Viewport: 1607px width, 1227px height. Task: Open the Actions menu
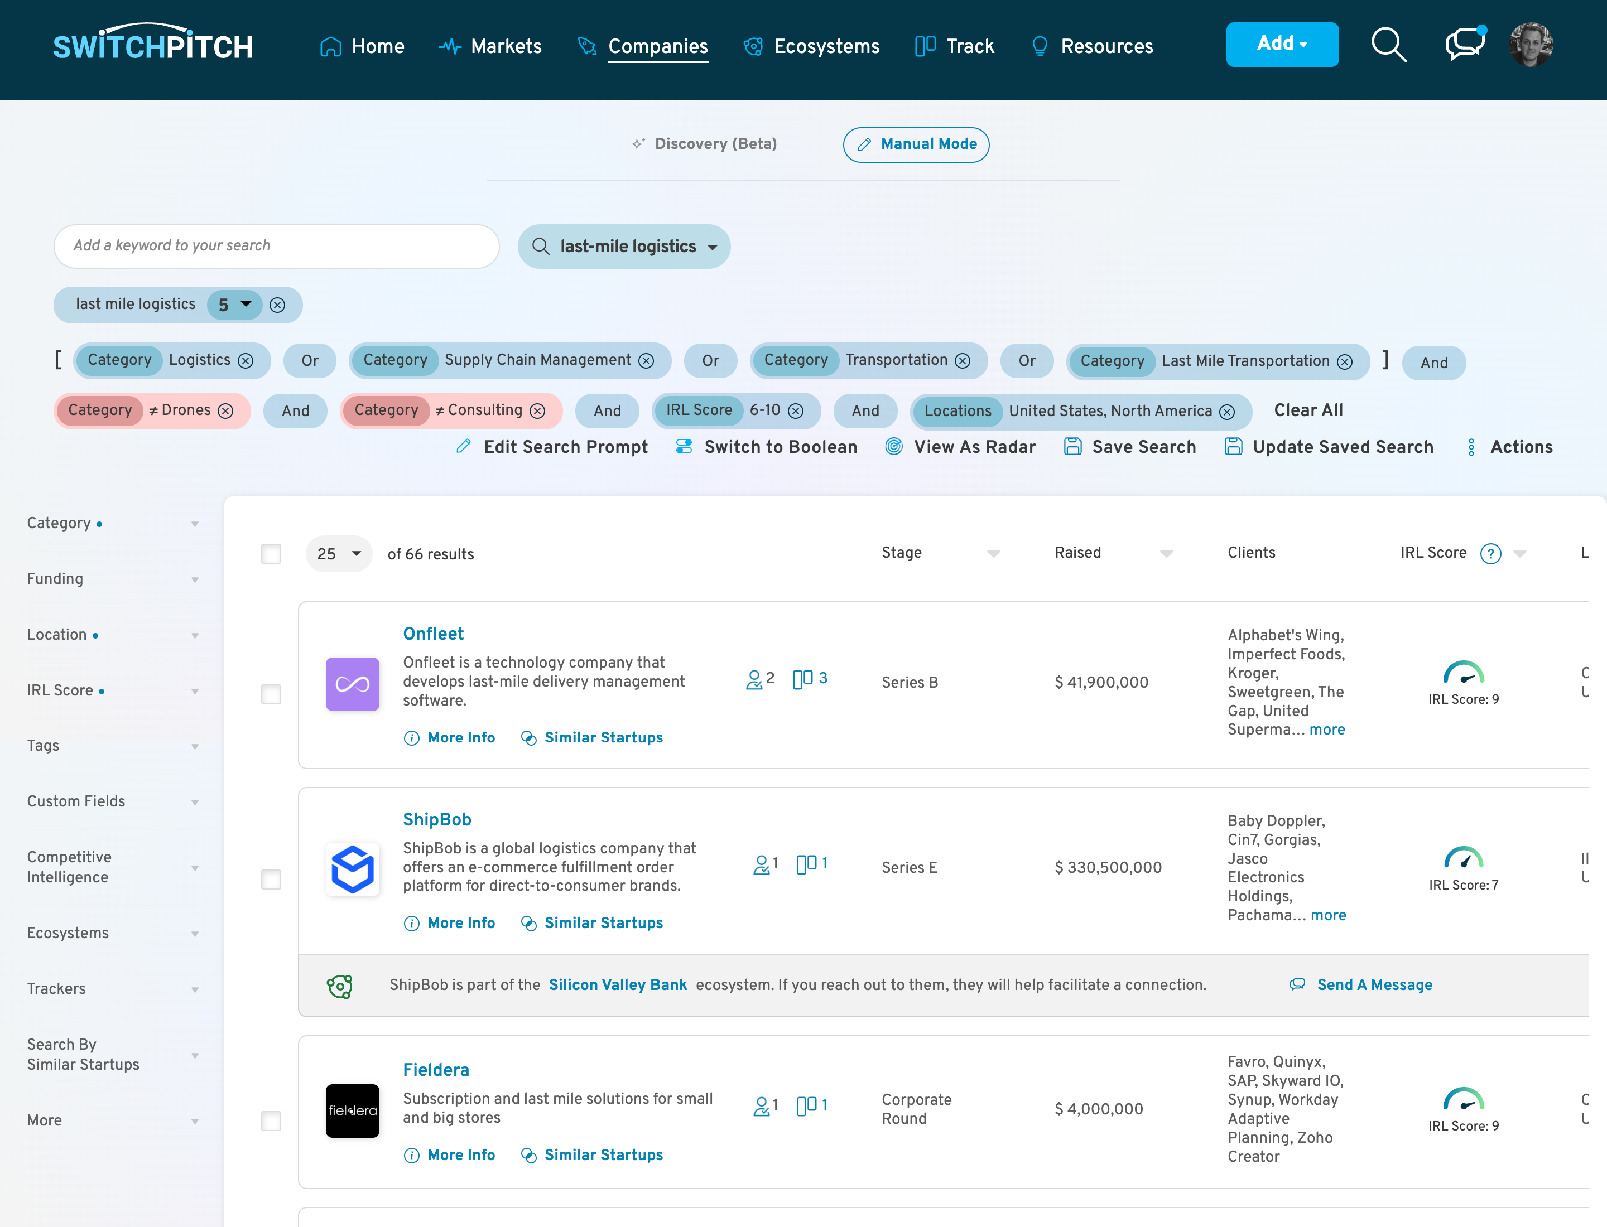tap(1509, 447)
